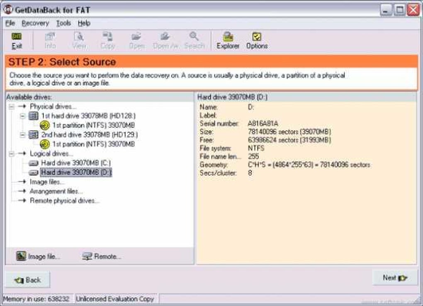
Task: Click the Search magnifier toolbar icon
Action: tap(194, 36)
